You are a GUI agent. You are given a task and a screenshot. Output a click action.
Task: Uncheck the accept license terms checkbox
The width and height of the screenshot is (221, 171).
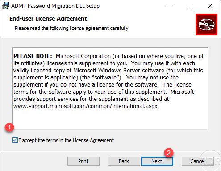(15, 140)
